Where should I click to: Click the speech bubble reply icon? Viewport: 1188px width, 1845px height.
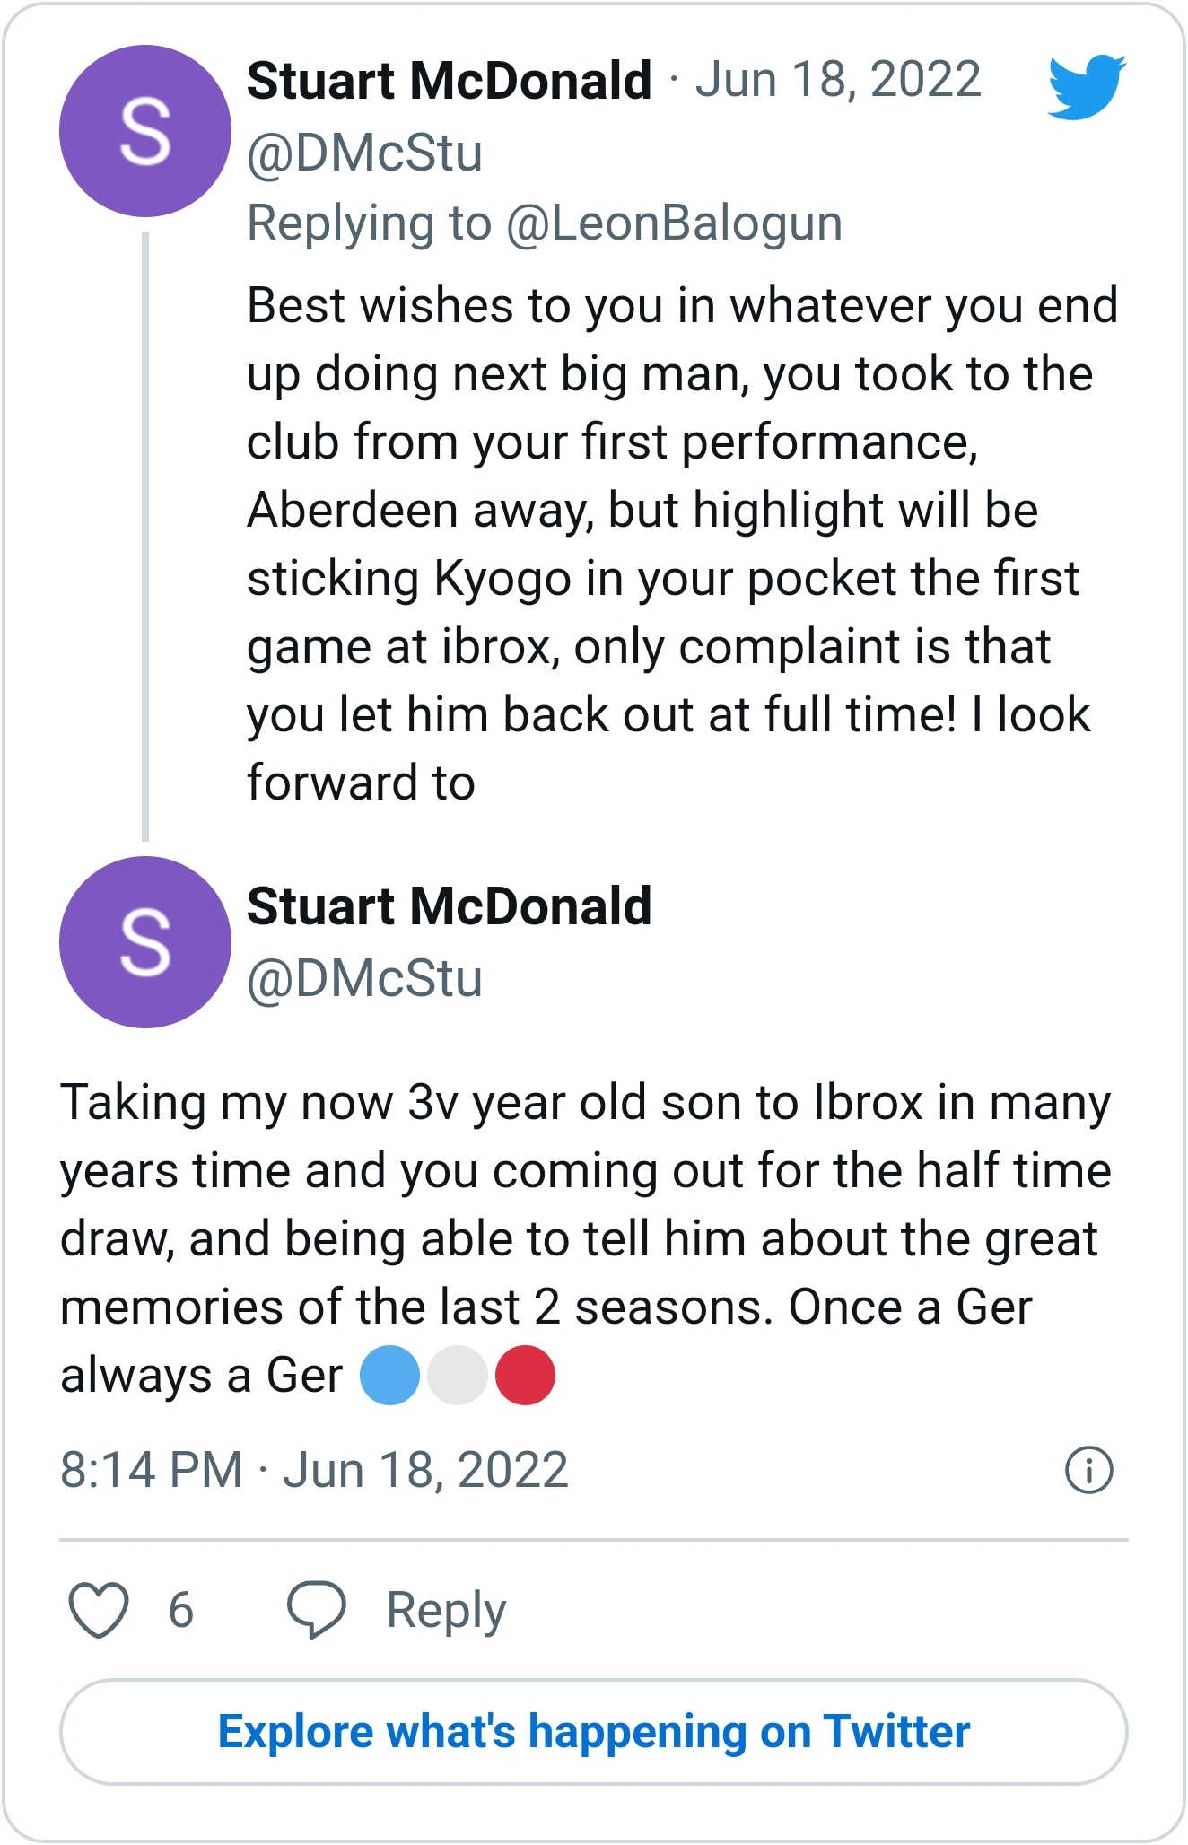(x=316, y=1610)
